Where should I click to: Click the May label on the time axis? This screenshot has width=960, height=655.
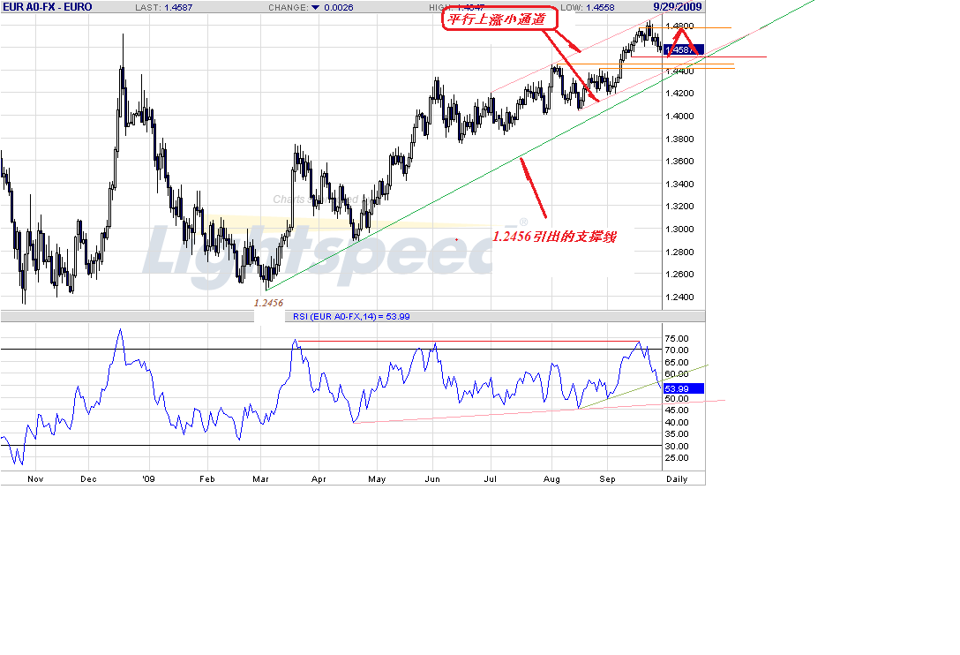[x=377, y=479]
